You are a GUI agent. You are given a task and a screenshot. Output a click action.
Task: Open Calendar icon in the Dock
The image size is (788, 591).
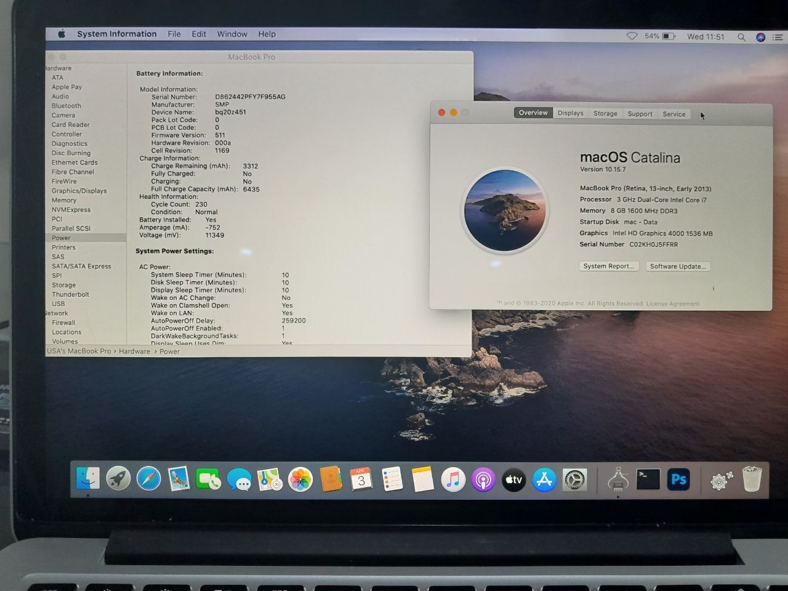pos(361,479)
